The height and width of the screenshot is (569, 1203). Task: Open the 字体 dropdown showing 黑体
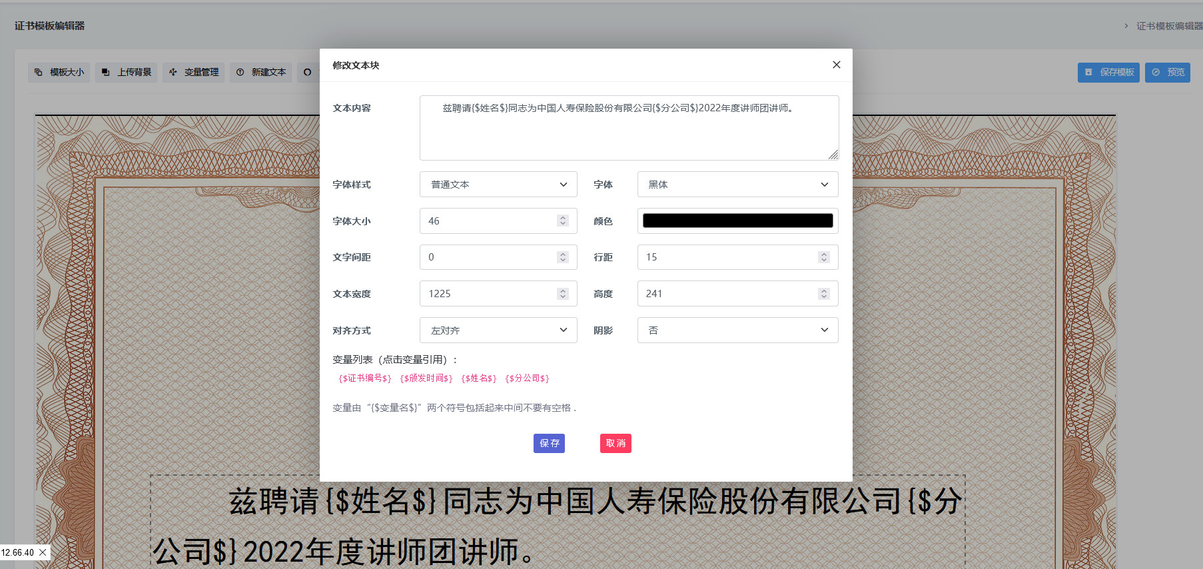pos(737,185)
